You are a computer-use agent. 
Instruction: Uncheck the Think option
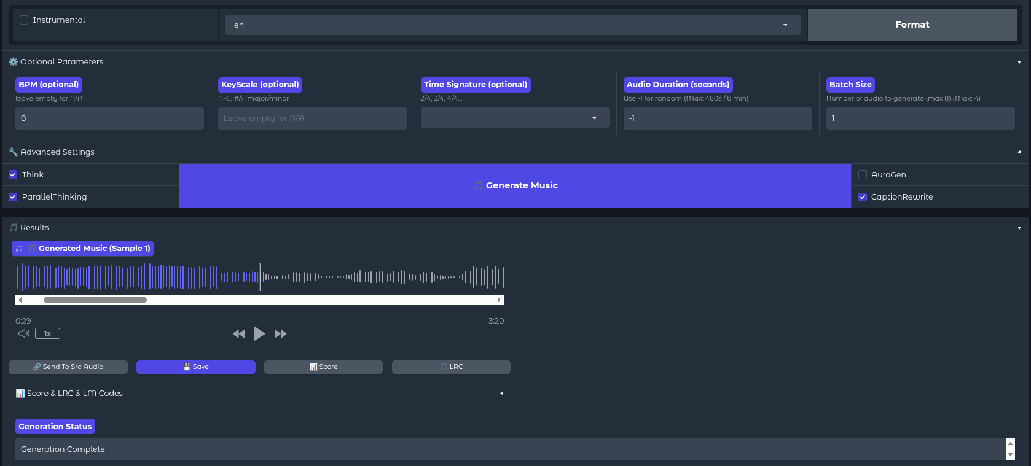tap(13, 175)
